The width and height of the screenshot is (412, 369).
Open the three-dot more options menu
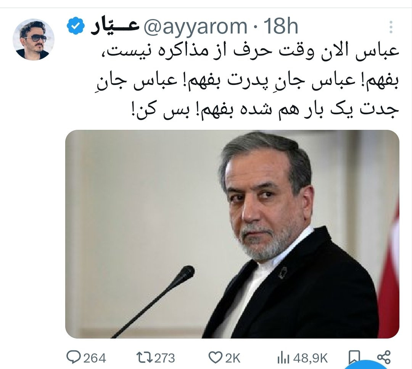391,27
